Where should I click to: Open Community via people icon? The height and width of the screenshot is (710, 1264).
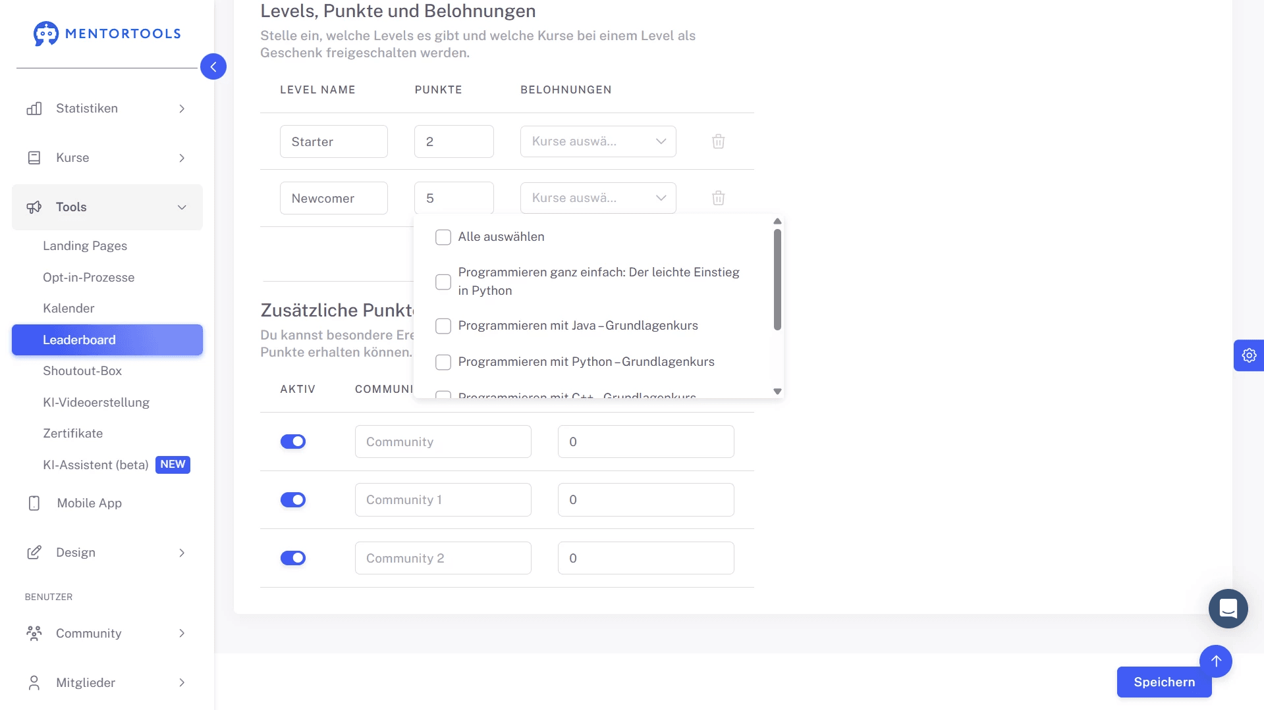pos(34,633)
